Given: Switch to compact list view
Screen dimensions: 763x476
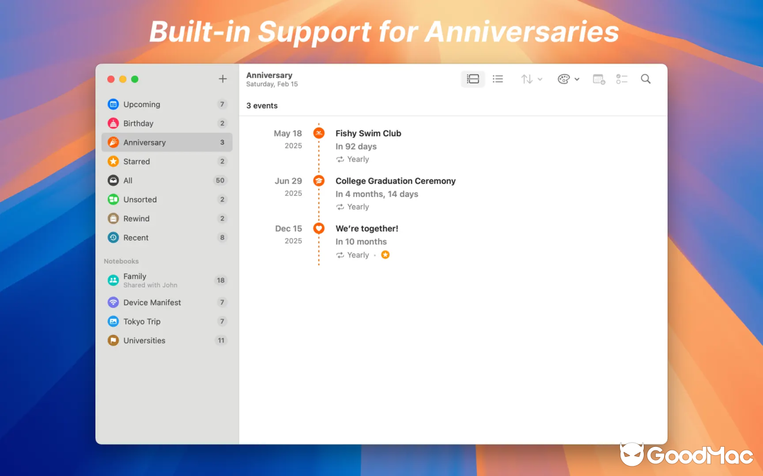Looking at the screenshot, I should pos(498,79).
